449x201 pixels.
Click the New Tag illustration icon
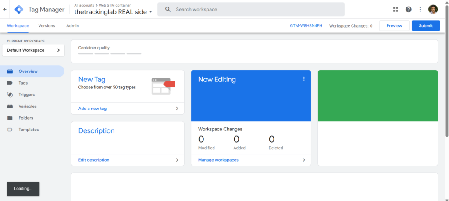coord(163,86)
